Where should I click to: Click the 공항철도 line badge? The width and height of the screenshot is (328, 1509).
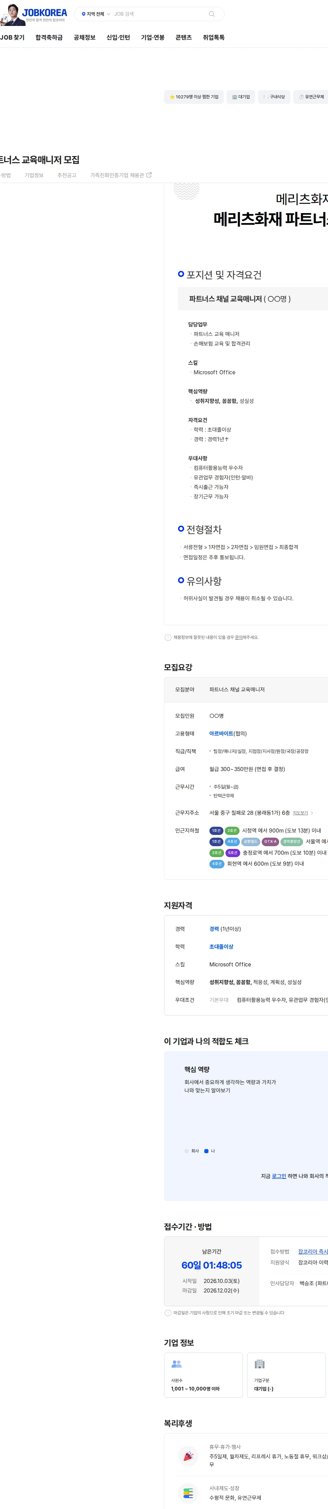coord(251,842)
